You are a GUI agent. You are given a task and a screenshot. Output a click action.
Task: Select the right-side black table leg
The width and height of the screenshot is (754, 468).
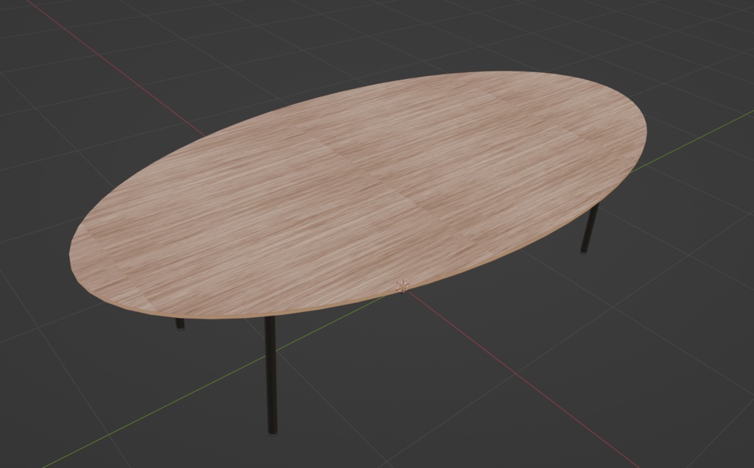(x=590, y=228)
